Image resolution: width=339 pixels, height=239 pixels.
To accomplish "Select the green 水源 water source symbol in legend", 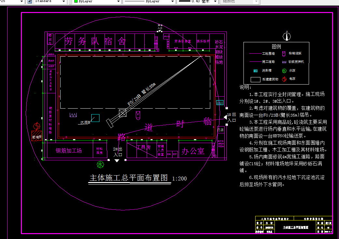I will click(284, 71).
